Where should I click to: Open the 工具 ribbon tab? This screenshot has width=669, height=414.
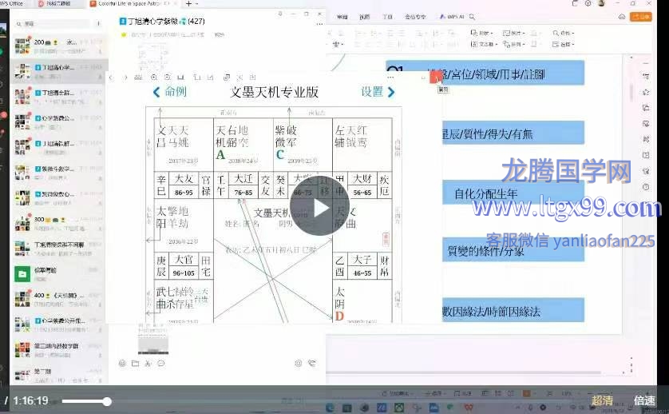387,17
